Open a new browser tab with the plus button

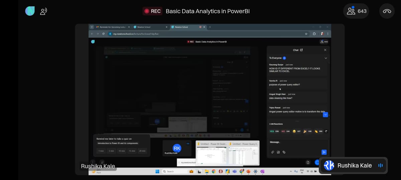[x=210, y=27]
